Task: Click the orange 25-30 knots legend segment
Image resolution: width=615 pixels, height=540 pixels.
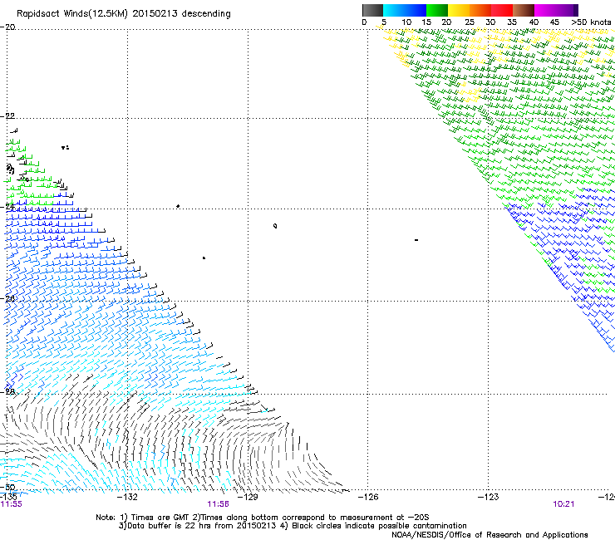Action: point(480,10)
